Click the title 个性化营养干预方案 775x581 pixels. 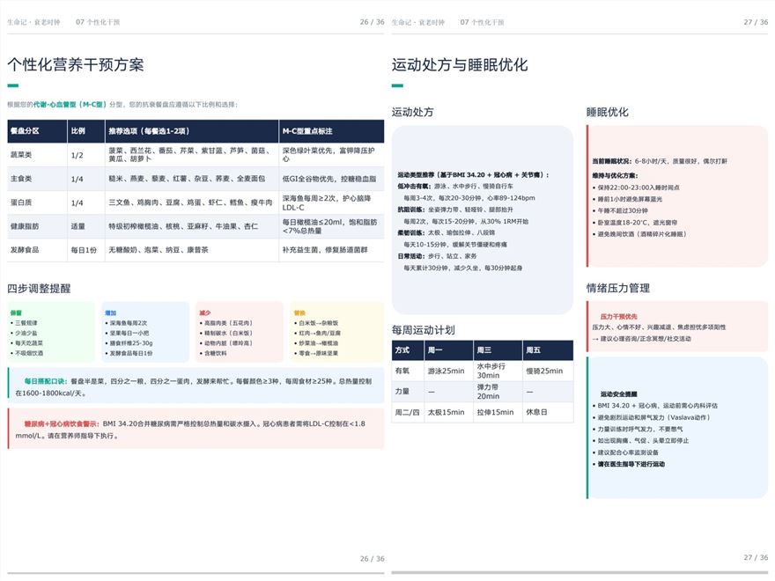click(76, 65)
